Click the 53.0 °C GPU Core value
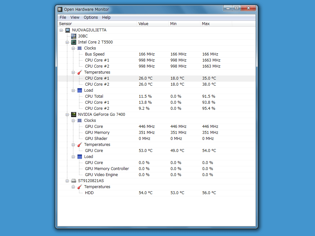This screenshot has height=236, width=315. [x=146, y=150]
